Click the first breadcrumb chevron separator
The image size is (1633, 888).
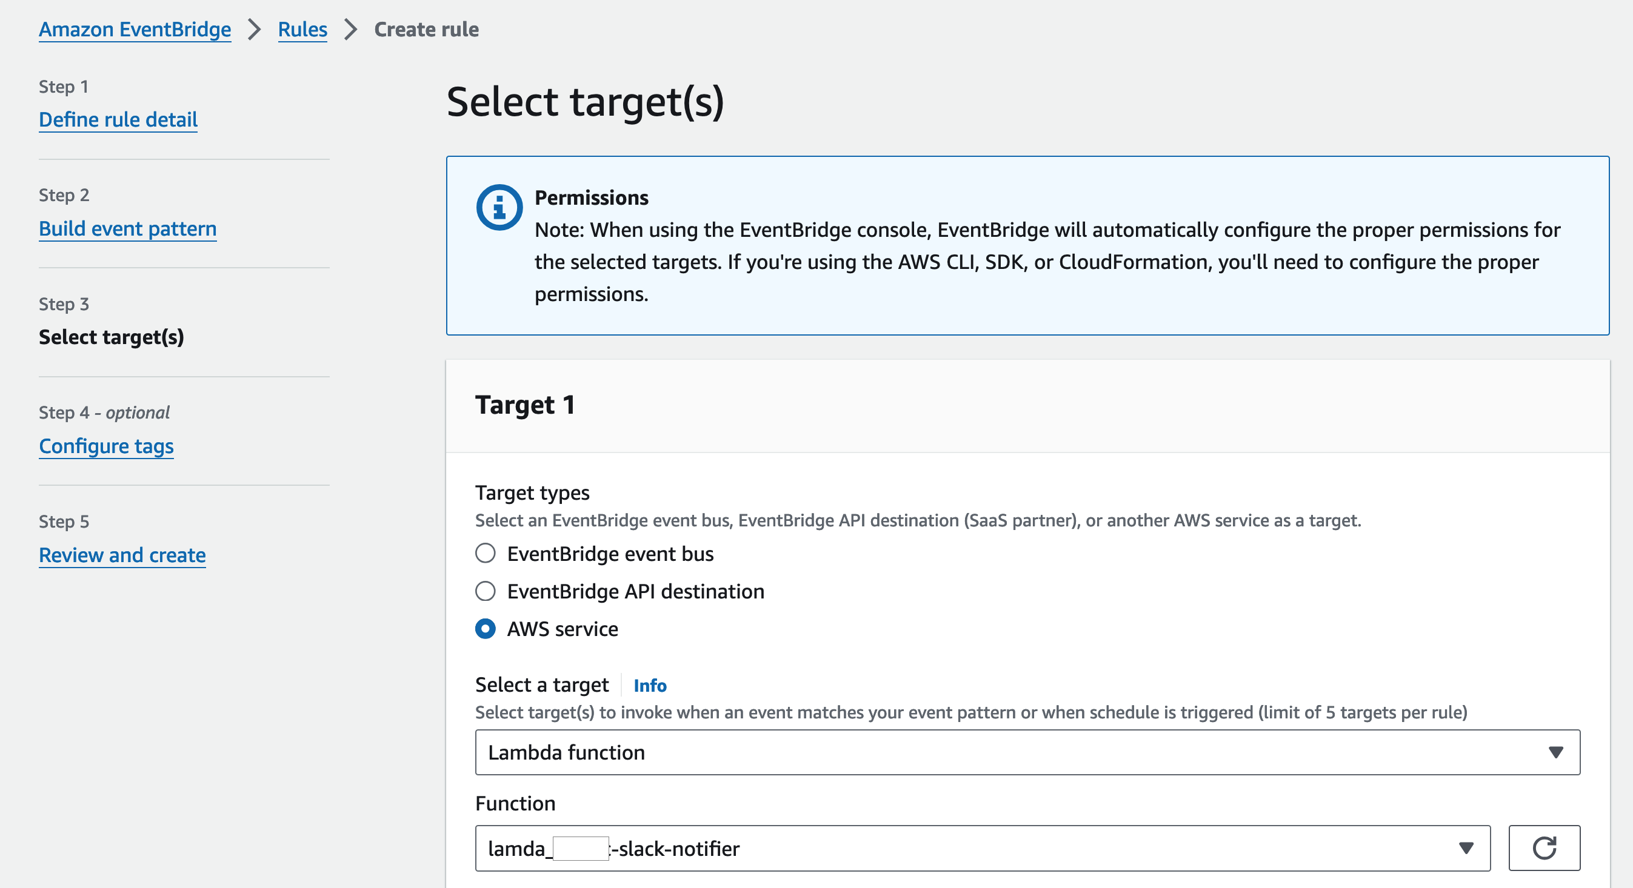coord(254,29)
